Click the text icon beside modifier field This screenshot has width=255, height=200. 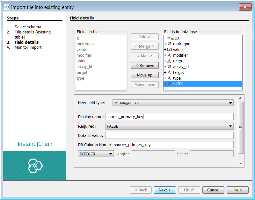(x=169, y=55)
